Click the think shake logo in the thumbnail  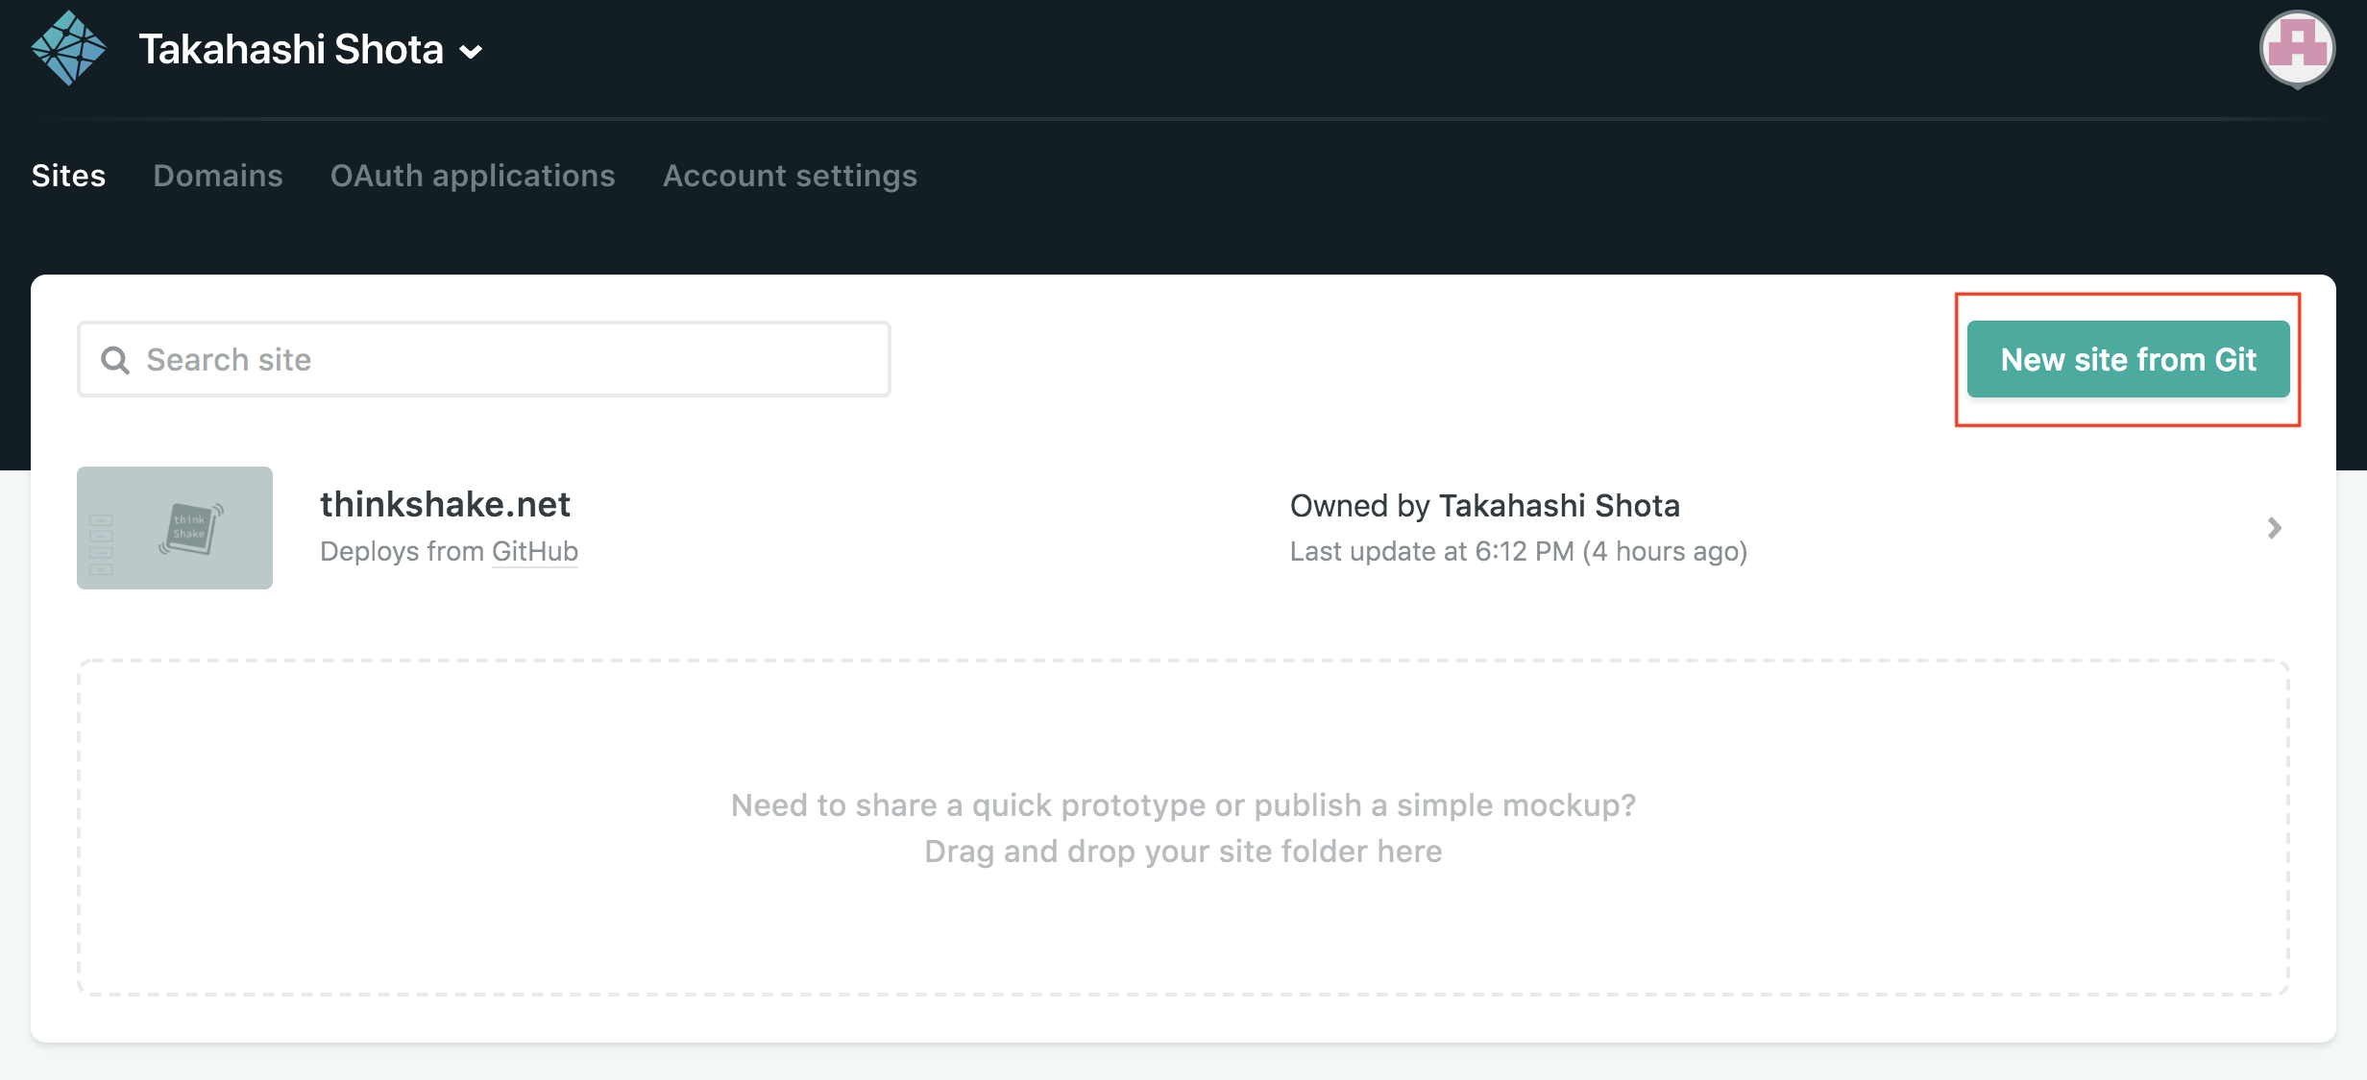point(190,527)
